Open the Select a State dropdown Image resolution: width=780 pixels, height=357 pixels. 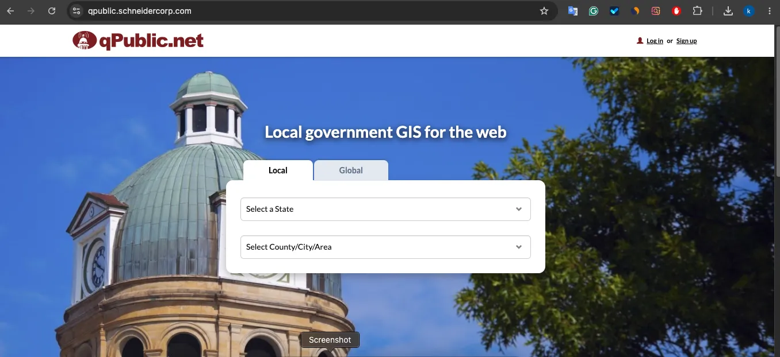pos(385,209)
